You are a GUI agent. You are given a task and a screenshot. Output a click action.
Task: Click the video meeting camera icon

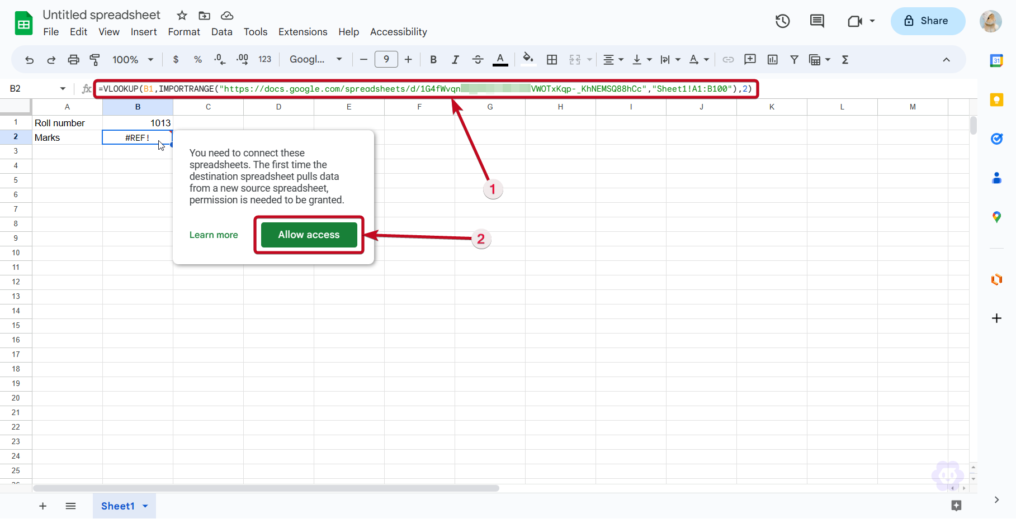[855, 21]
